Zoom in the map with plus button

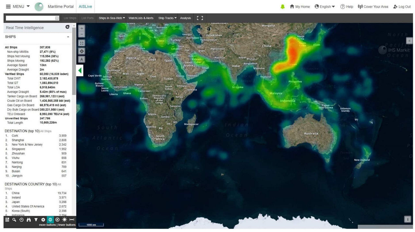pos(82,28)
